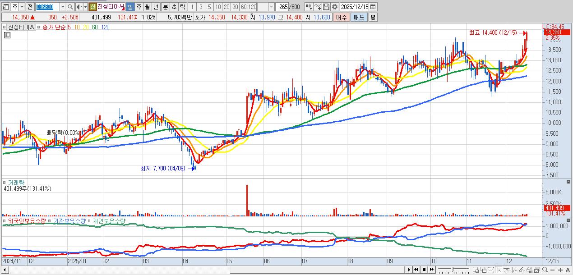Select interval preset 30

[235, 7]
